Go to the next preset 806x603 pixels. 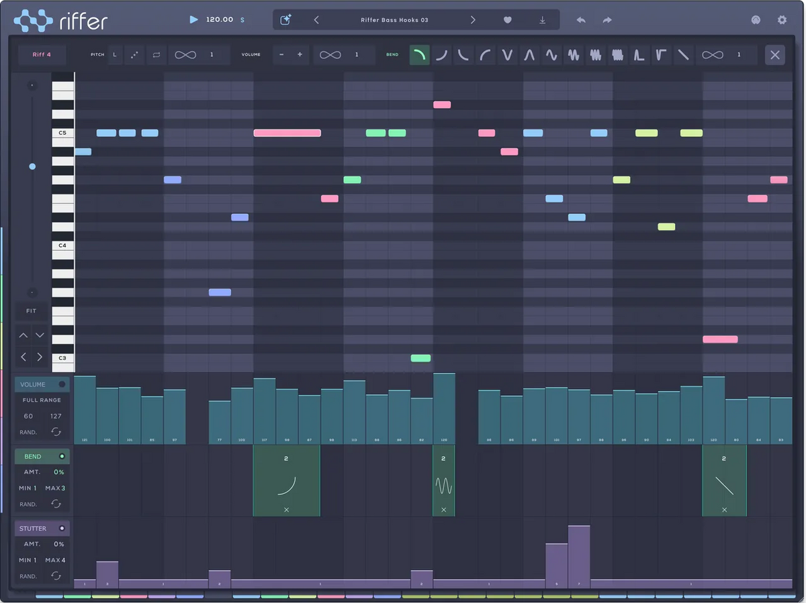click(473, 20)
